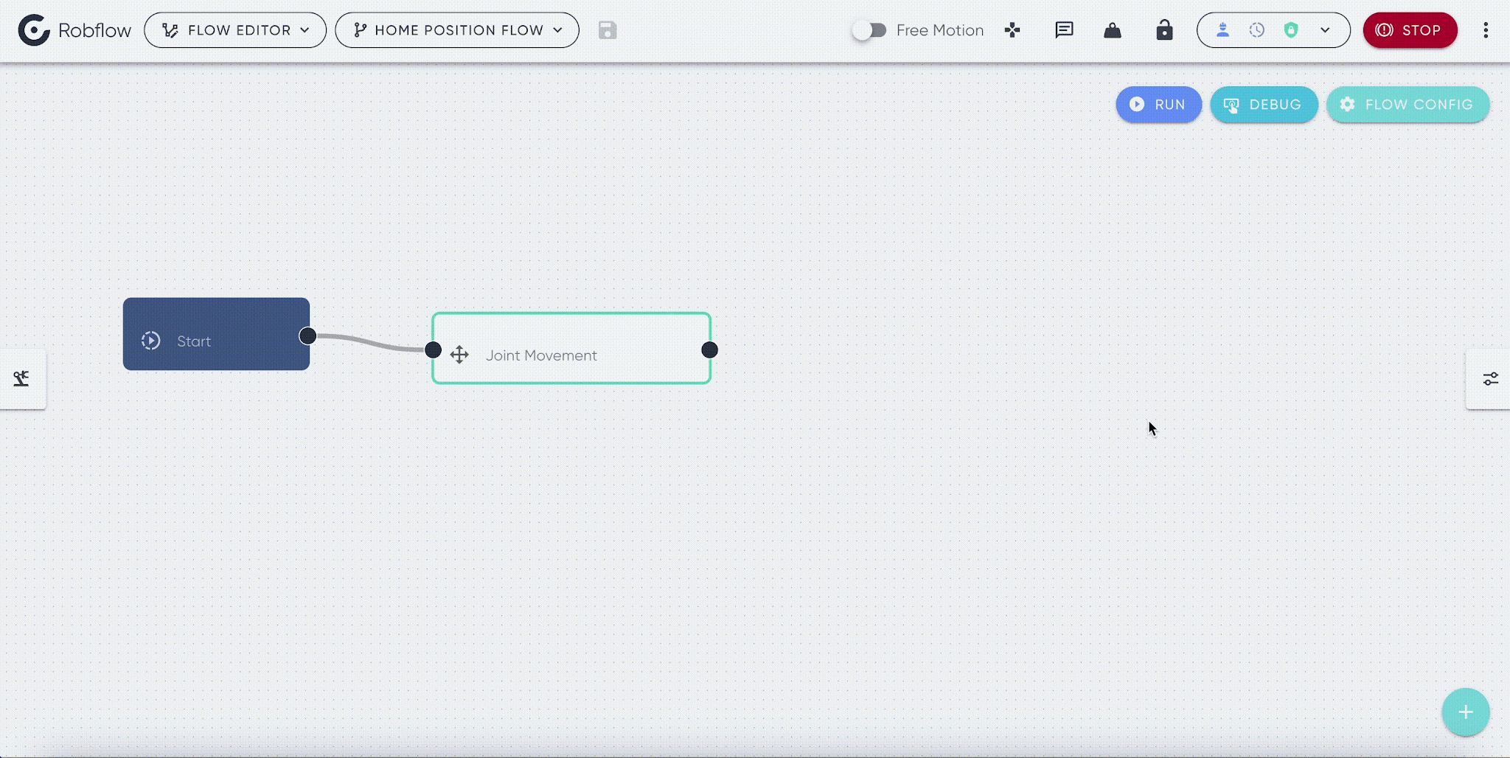1510x758 pixels.
Task: Click the Start node output connector
Action: pos(307,336)
